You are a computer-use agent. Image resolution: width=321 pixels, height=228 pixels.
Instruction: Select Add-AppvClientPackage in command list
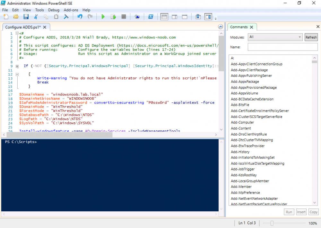click(x=249, y=70)
